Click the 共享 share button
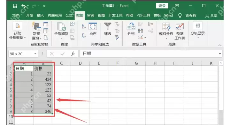The width and height of the screenshot is (230, 125). pyautogui.click(x=211, y=16)
